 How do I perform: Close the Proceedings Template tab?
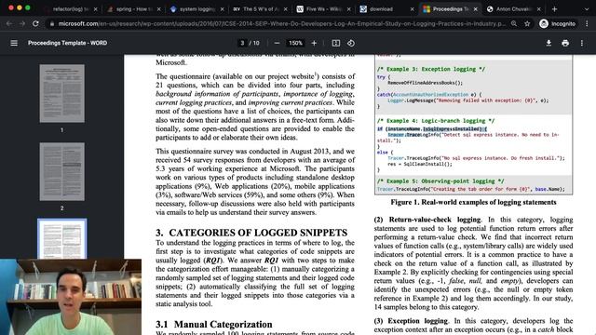tap(476, 8)
